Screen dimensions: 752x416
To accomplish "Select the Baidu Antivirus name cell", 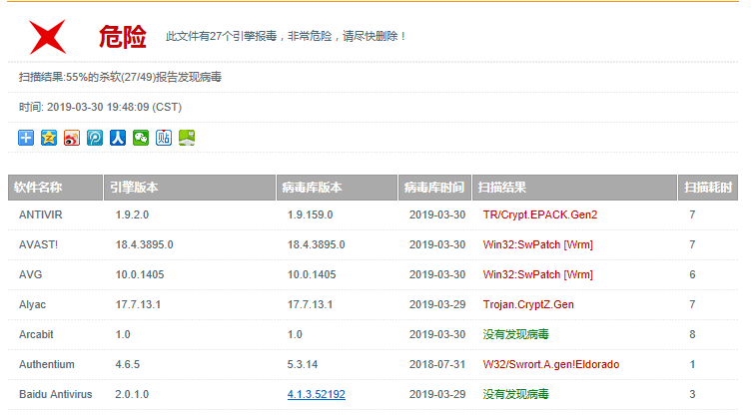I will click(56, 394).
